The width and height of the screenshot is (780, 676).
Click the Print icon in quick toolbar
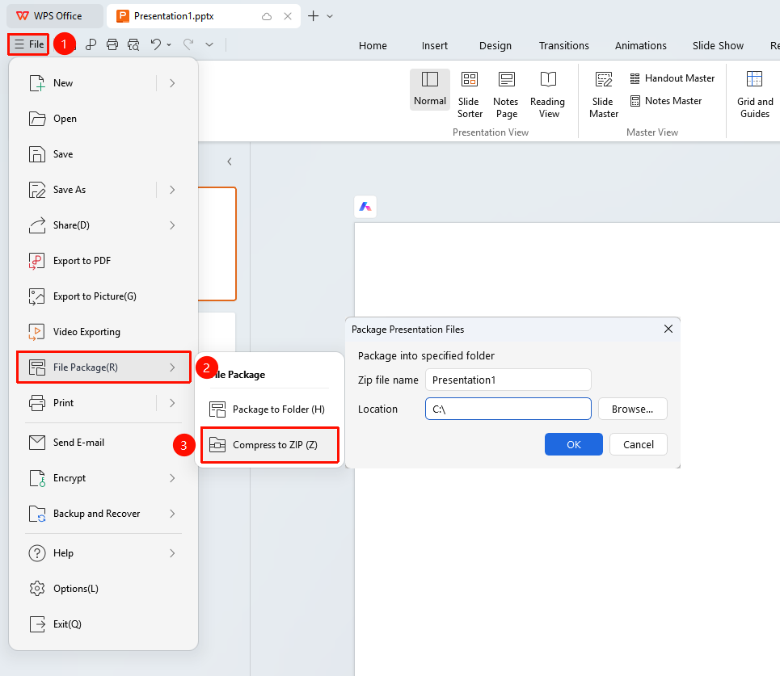pos(112,44)
